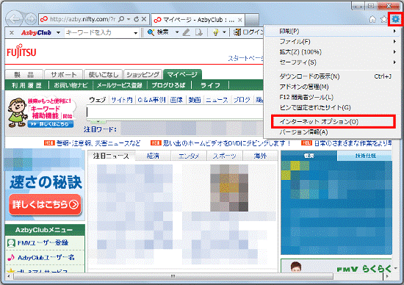The height and width of the screenshot is (285, 404).
Task: Expand the AzbyClub logo dropdown arrow
Action: 59,33
